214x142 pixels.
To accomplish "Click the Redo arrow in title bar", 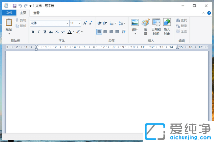I will 26,6.
